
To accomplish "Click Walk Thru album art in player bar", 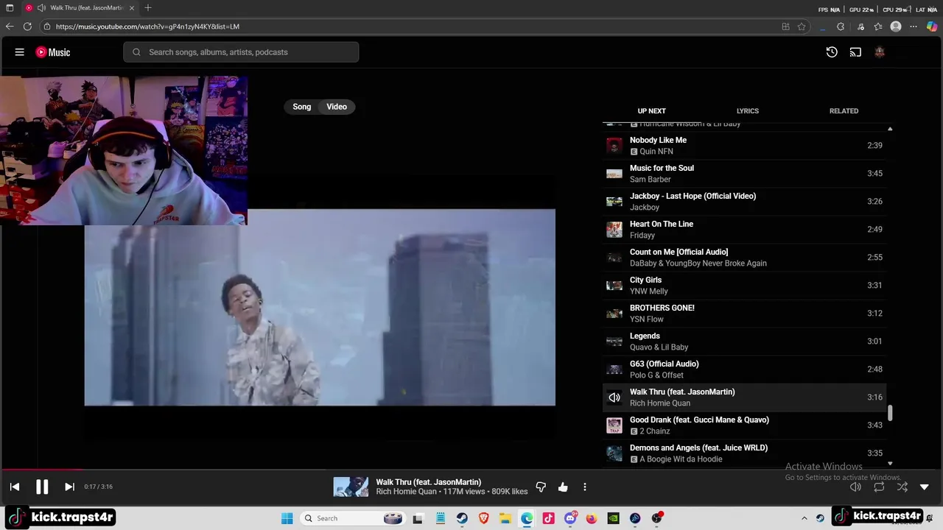I will click(x=351, y=487).
